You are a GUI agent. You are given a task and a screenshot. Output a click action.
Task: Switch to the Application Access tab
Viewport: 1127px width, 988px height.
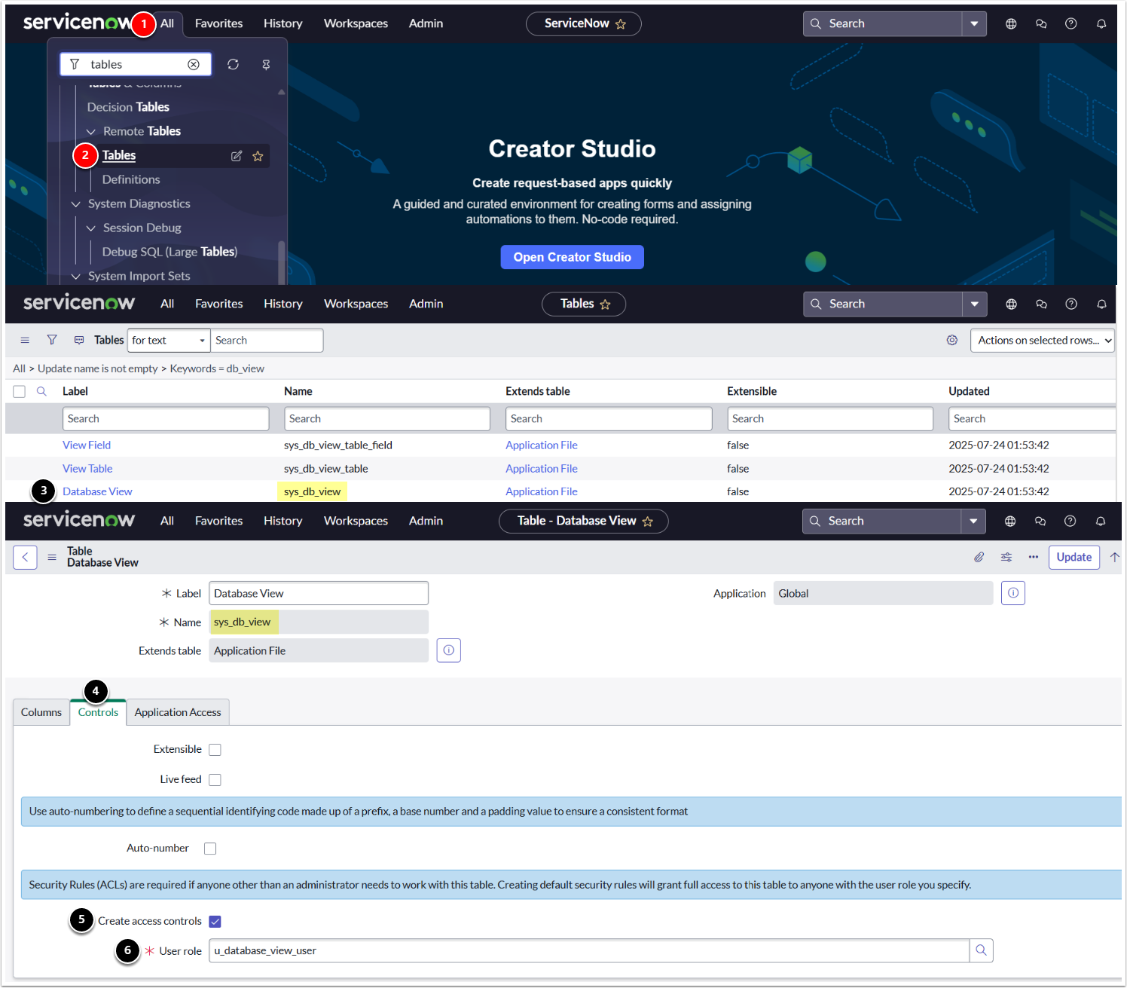tap(178, 712)
